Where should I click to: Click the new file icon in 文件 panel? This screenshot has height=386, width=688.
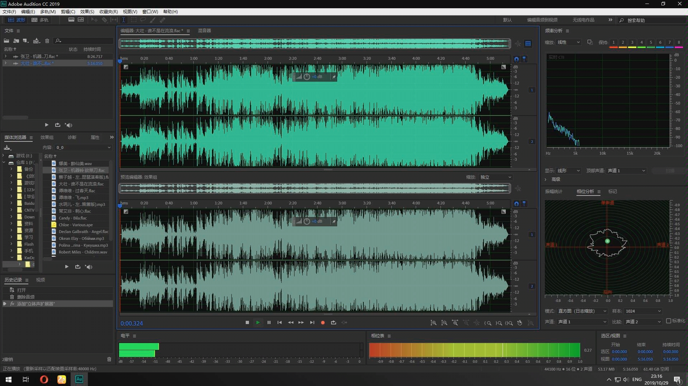[x=25, y=41]
